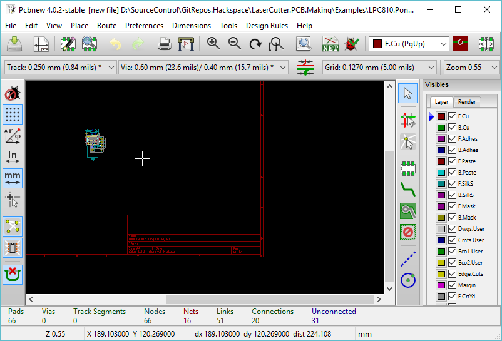Select Add footprint tool

click(408, 168)
